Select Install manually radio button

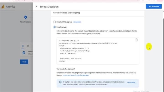coord(55,27)
